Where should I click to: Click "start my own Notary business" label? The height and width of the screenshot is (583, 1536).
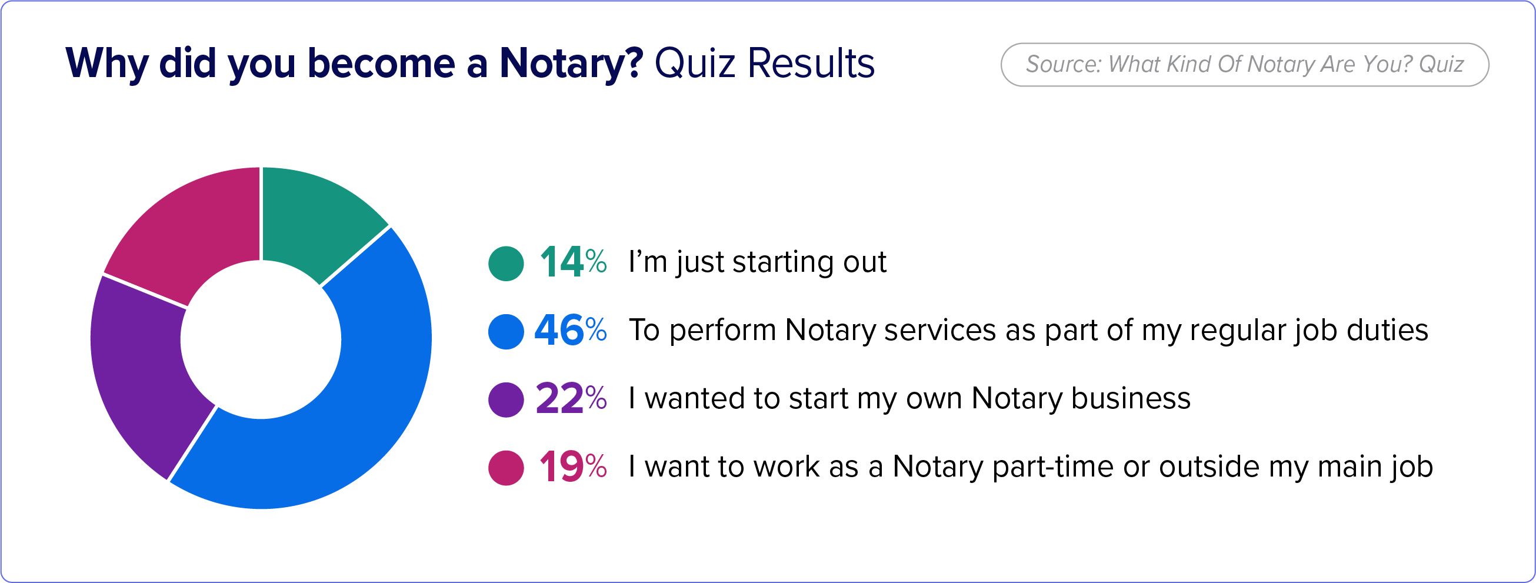pyautogui.click(x=909, y=398)
